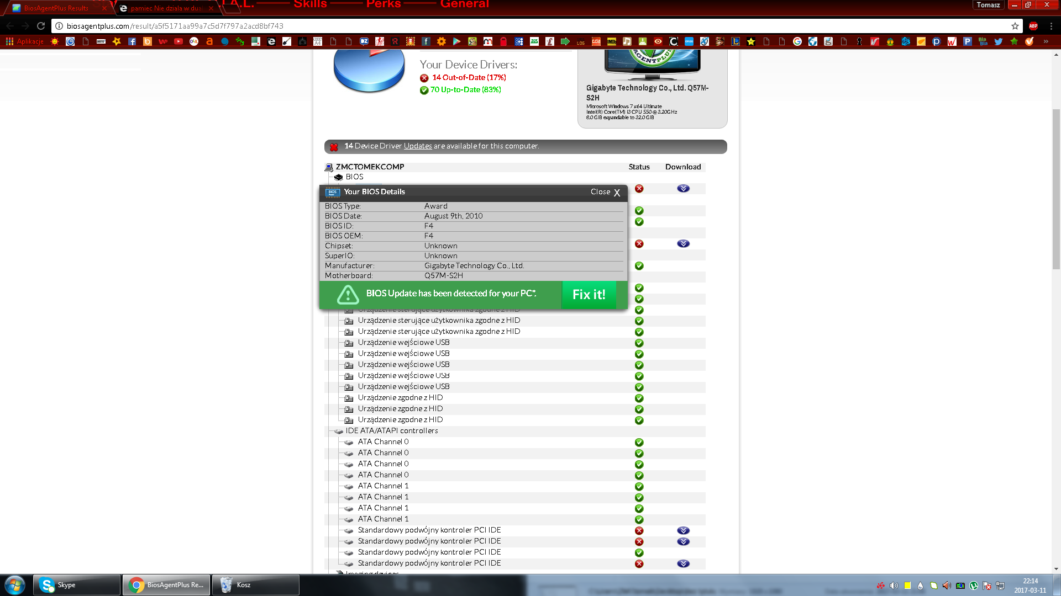Viewport: 1061px width, 596px height.
Task: Click the uTorrent tray icon
Action: 974,586
